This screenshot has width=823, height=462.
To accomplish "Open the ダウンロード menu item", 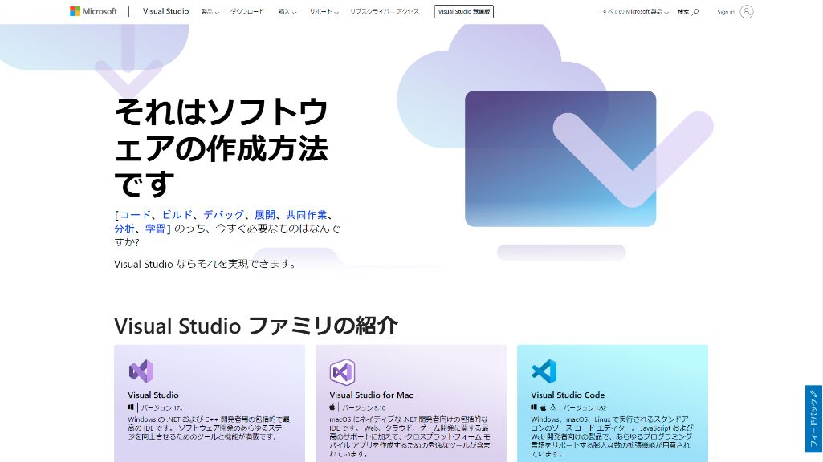I will click(x=246, y=11).
